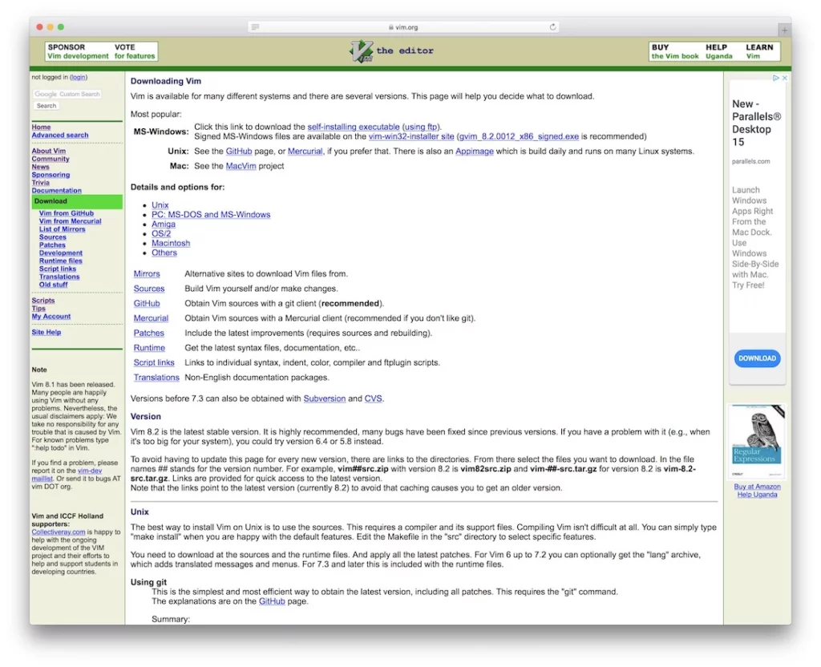Open Site Help in the sidebar
The width and height of the screenshot is (821, 667).
tap(46, 333)
